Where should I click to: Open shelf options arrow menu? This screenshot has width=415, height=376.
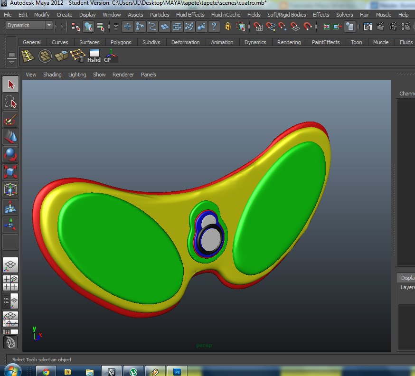pyautogui.click(x=11, y=63)
